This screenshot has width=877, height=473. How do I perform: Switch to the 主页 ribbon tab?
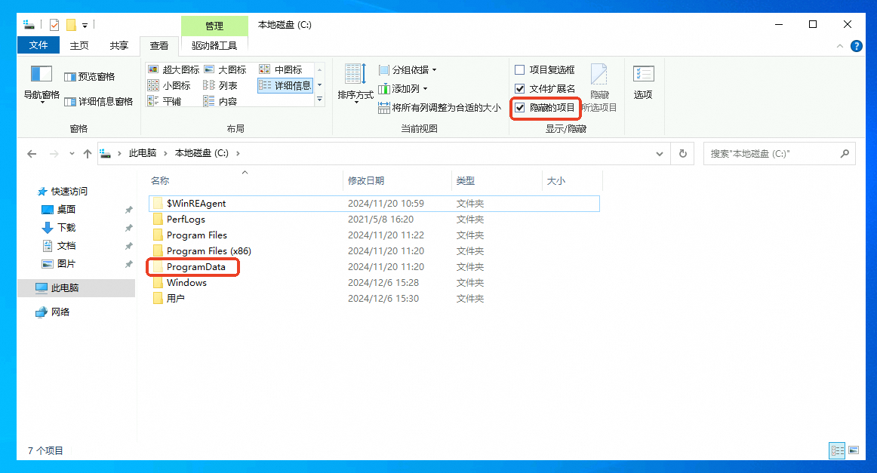(78, 45)
